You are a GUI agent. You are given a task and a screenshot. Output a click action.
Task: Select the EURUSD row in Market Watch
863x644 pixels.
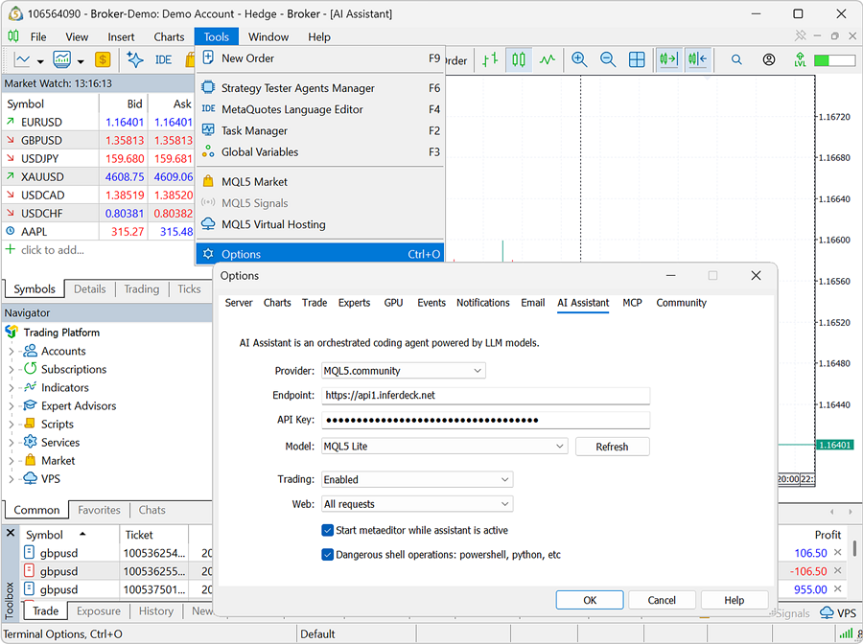click(x=98, y=122)
